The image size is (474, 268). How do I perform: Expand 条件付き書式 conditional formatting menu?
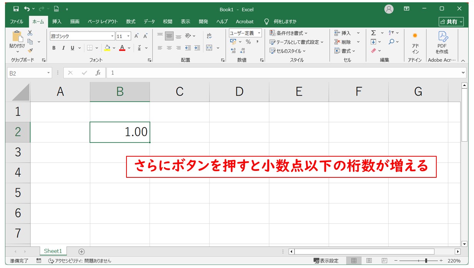288,33
